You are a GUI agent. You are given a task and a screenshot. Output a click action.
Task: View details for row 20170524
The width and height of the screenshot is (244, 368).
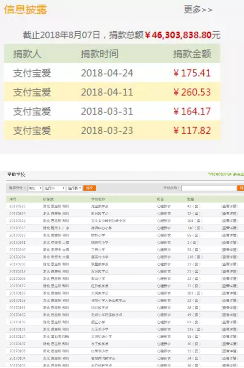pos(229,214)
